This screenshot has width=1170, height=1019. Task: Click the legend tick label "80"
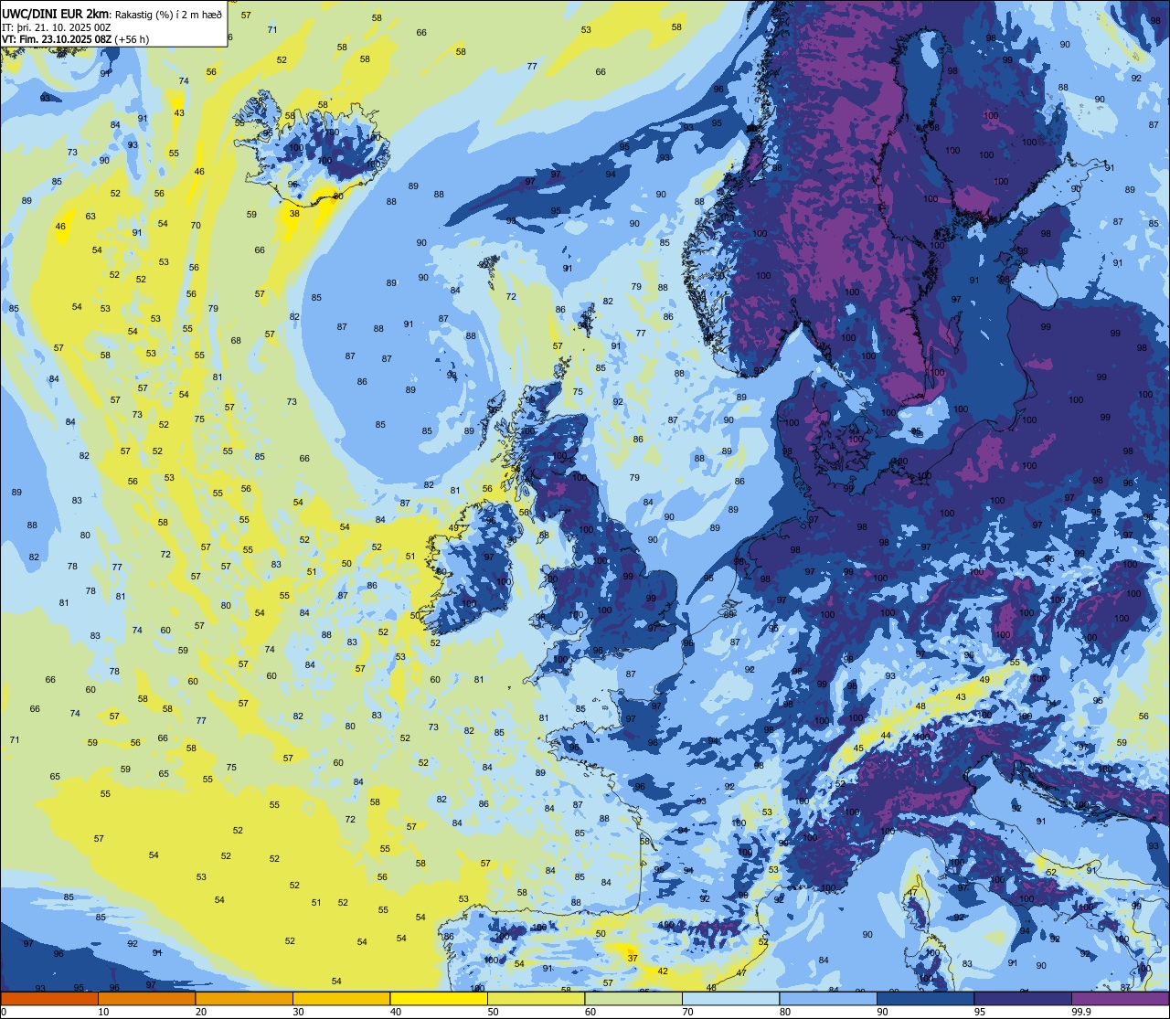pyautogui.click(x=785, y=1012)
